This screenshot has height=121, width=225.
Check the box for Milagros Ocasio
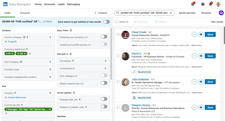point(118,107)
